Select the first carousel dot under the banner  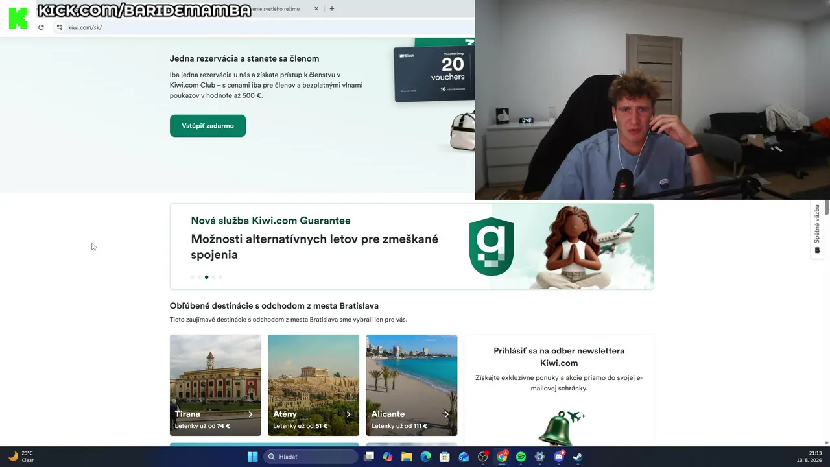pos(193,277)
